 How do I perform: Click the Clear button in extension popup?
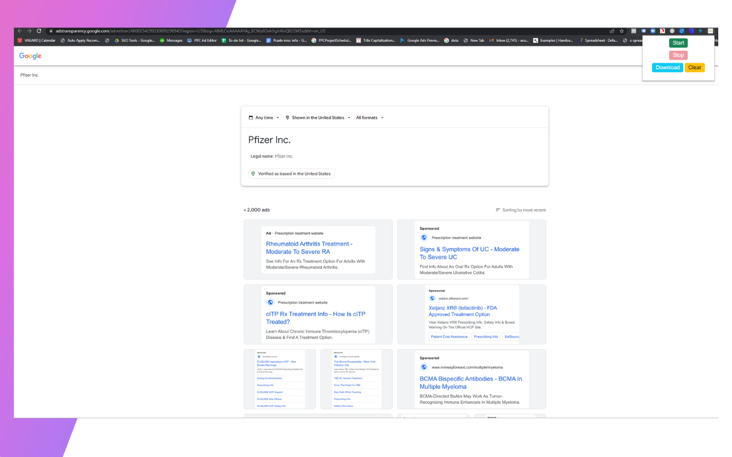pos(695,67)
